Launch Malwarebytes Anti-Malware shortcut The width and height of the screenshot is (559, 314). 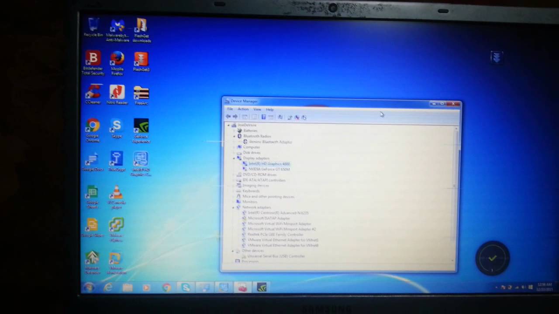point(117,30)
